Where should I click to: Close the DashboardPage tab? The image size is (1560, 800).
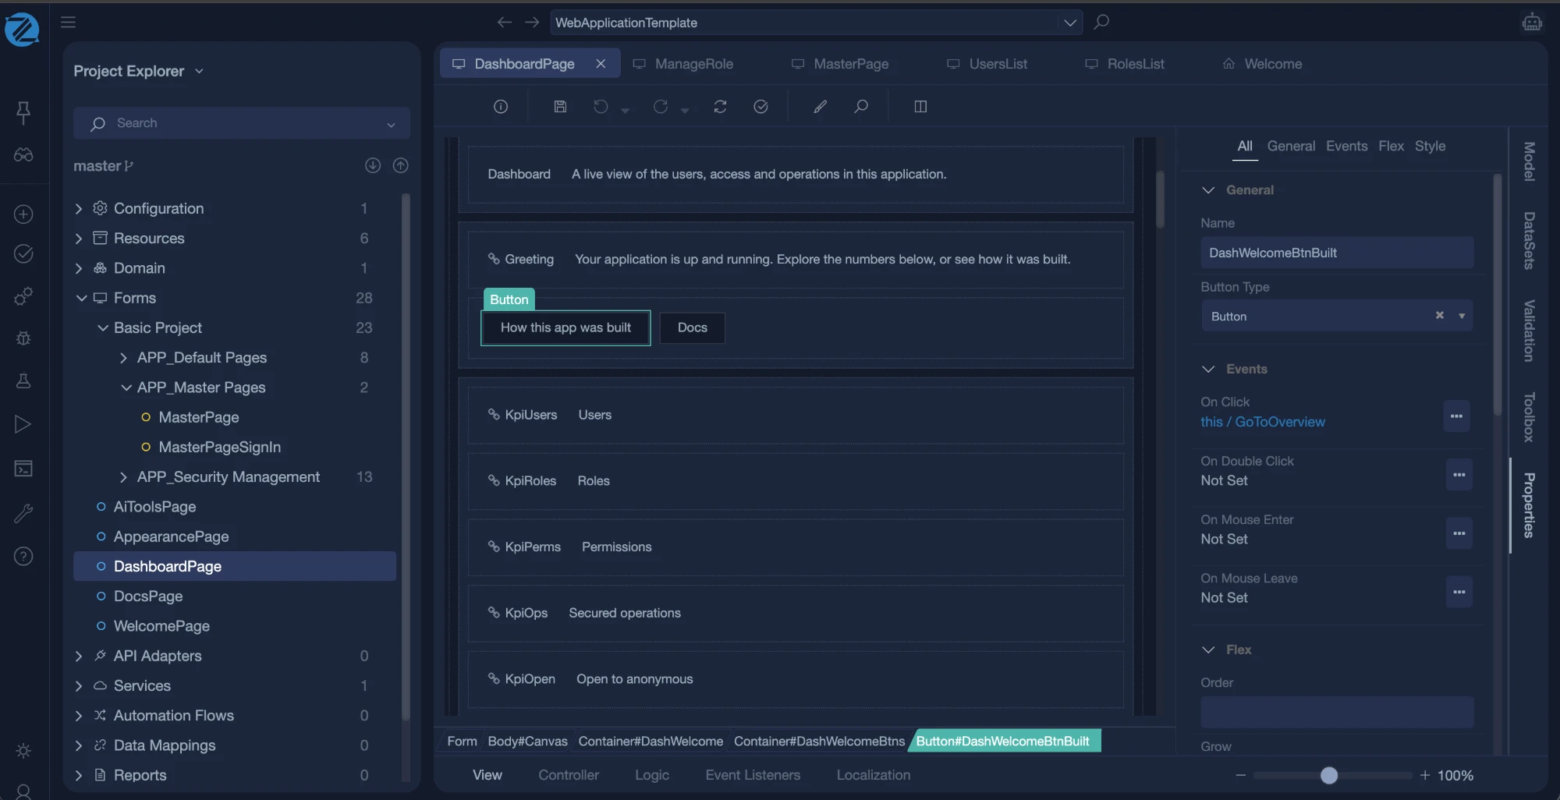601,64
